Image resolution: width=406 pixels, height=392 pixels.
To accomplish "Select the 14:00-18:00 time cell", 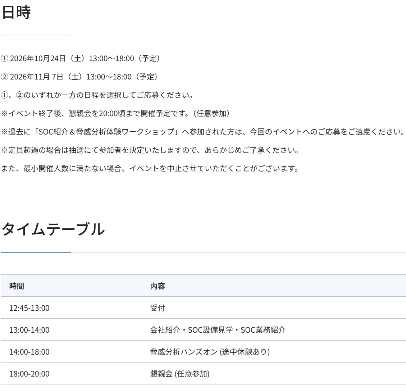I will (x=71, y=352).
